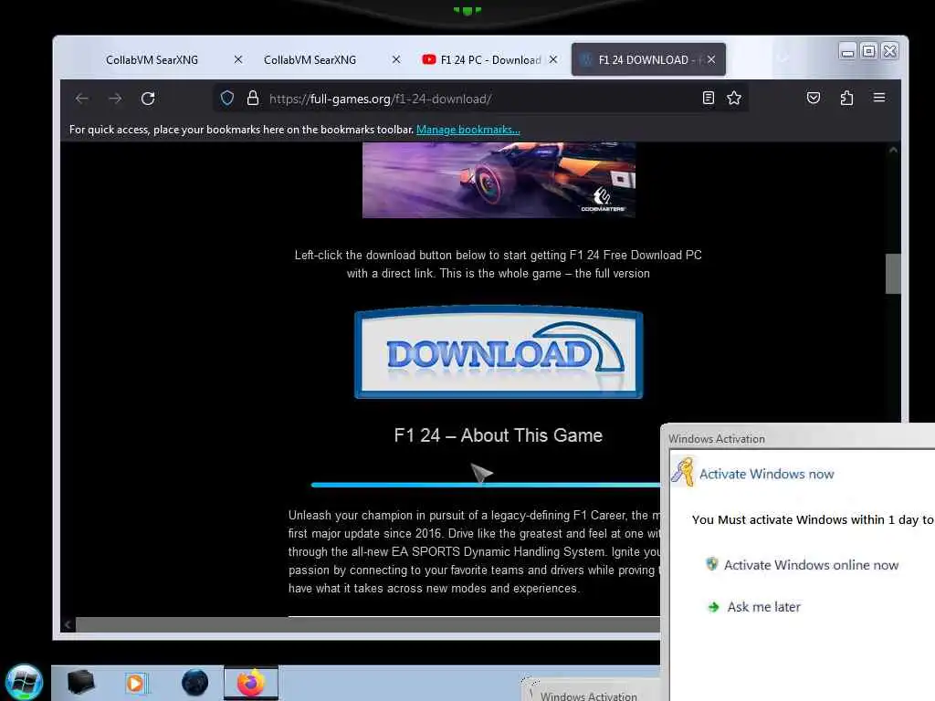Image resolution: width=935 pixels, height=701 pixels.
Task: Click the F1 24 game banner image
Action: (x=499, y=180)
